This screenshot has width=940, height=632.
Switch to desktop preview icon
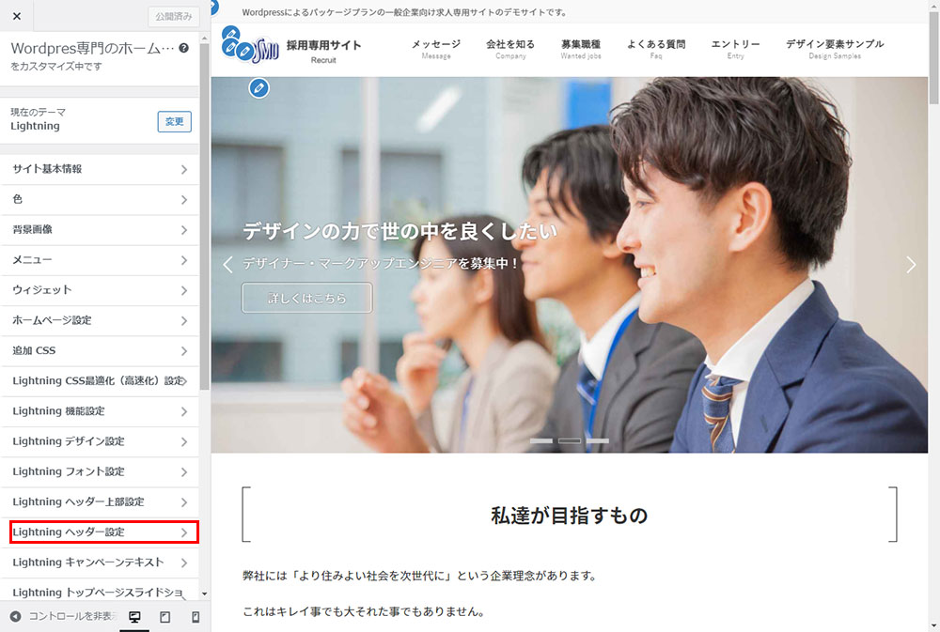point(134,617)
